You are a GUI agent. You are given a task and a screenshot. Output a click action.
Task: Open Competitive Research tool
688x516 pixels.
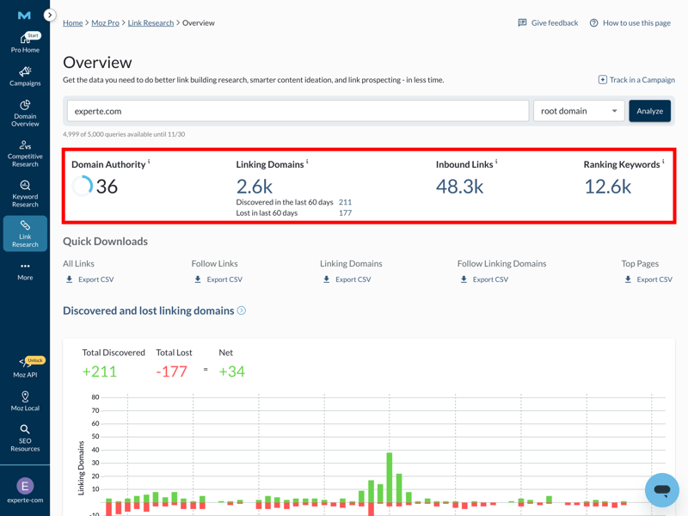(25, 153)
